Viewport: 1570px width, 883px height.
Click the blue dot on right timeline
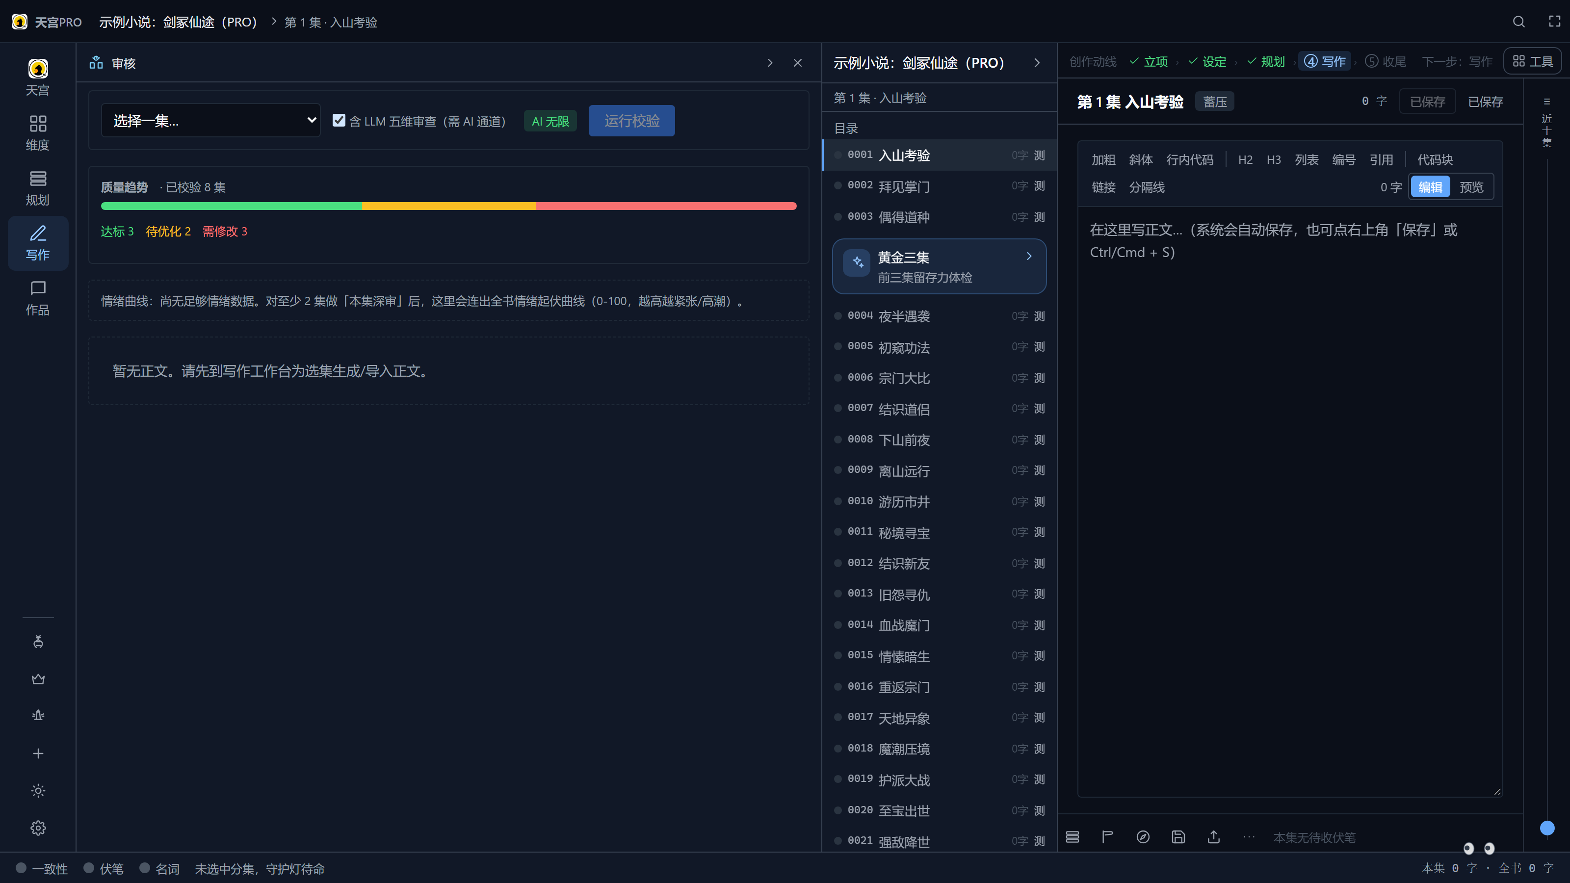(1547, 828)
